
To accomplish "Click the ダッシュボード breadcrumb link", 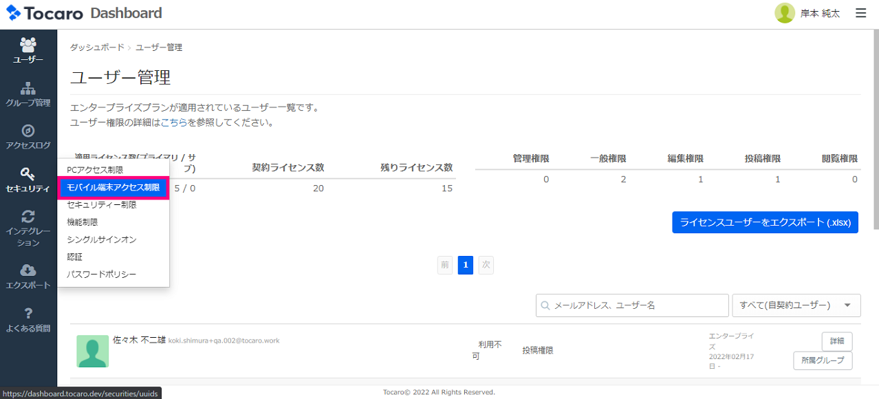I will [x=97, y=47].
